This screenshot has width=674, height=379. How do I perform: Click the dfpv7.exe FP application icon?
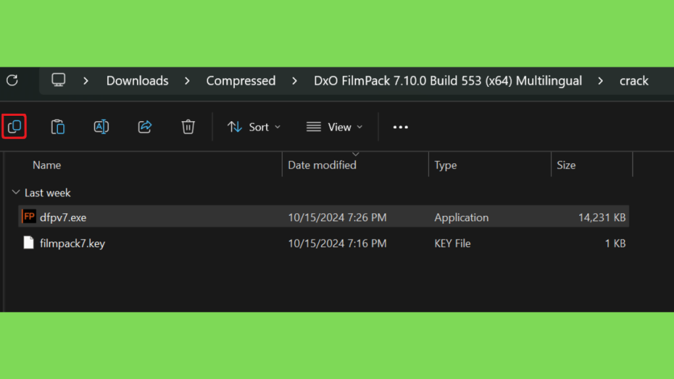tap(29, 216)
